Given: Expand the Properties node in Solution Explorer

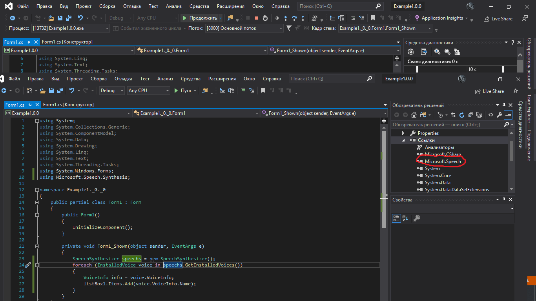Looking at the screenshot, I should [403, 133].
